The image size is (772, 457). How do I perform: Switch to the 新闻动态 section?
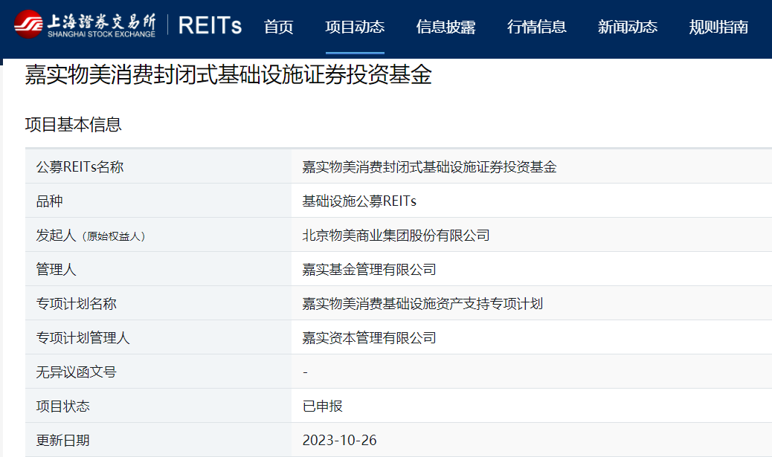click(x=627, y=27)
